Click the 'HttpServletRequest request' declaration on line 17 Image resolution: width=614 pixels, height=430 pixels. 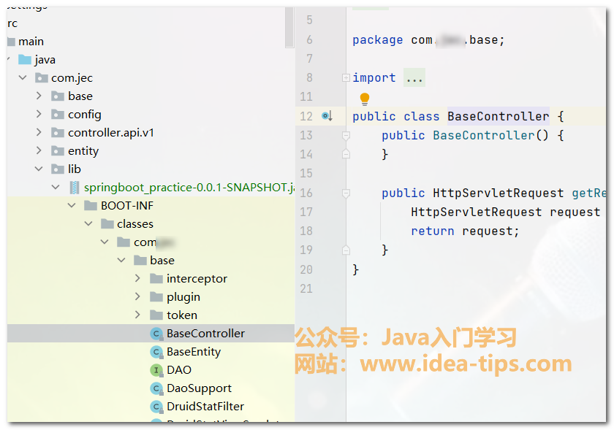click(x=506, y=212)
